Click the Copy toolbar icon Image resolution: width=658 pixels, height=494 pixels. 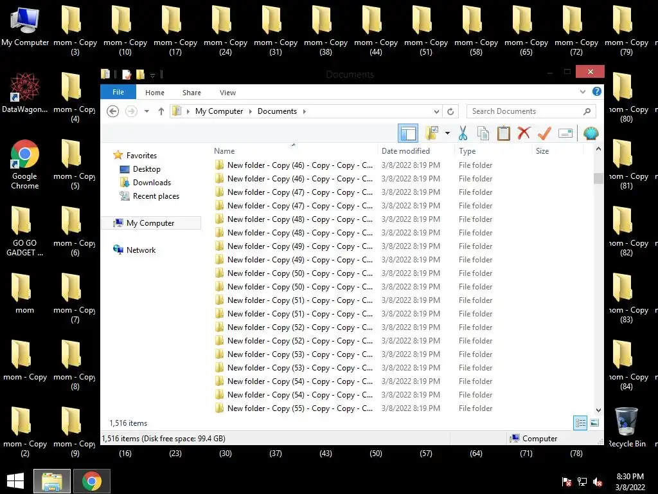pos(483,133)
